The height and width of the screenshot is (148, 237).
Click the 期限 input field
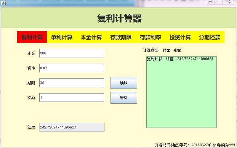point(72,83)
